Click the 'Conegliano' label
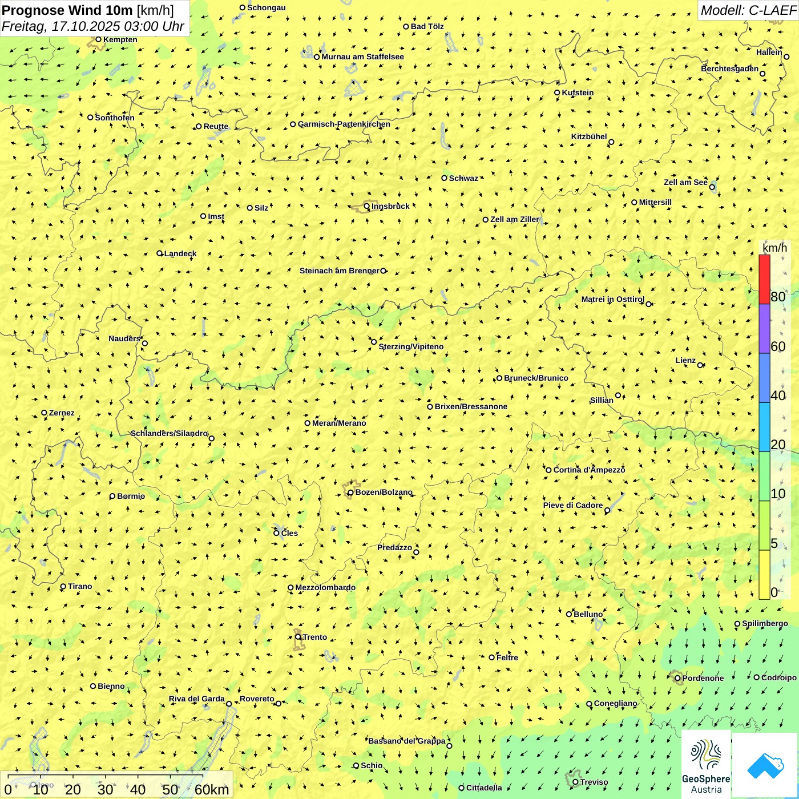Image resolution: width=799 pixels, height=799 pixels. 615,703
